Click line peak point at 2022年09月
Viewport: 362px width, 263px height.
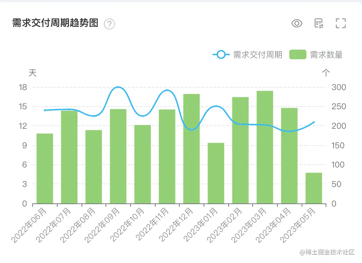point(118,87)
